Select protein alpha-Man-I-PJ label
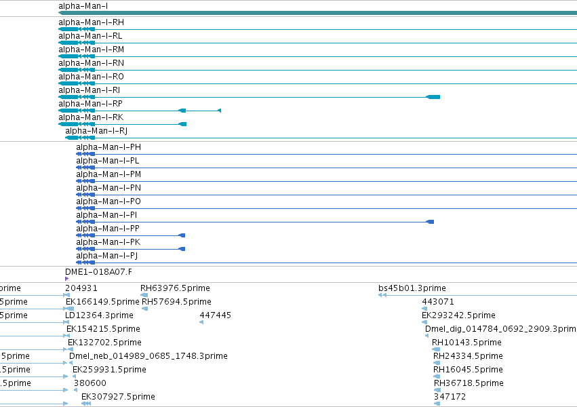 pos(107,256)
